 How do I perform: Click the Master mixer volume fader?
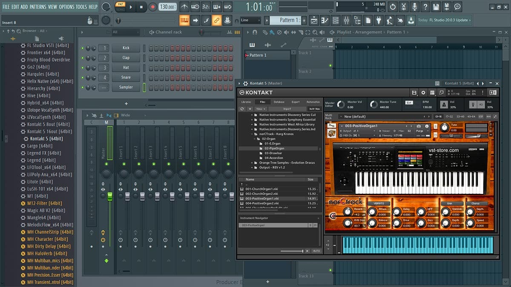click(109, 196)
